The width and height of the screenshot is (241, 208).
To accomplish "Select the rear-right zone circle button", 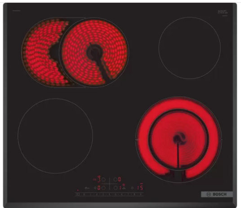I will tap(116, 179).
